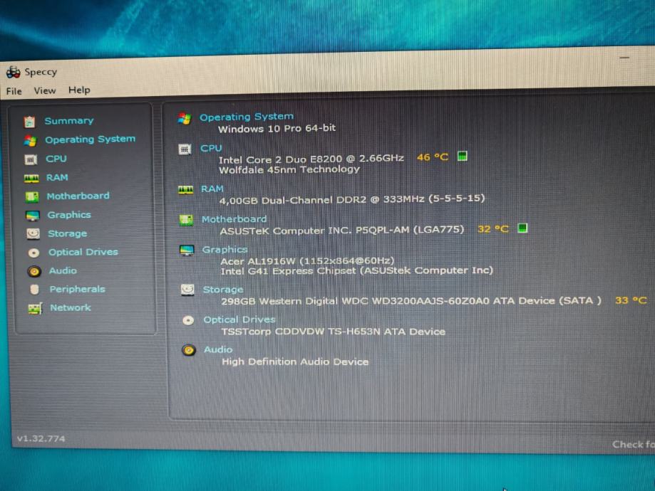
Task: Select Motherboard in the sidebar
Action: click(78, 196)
